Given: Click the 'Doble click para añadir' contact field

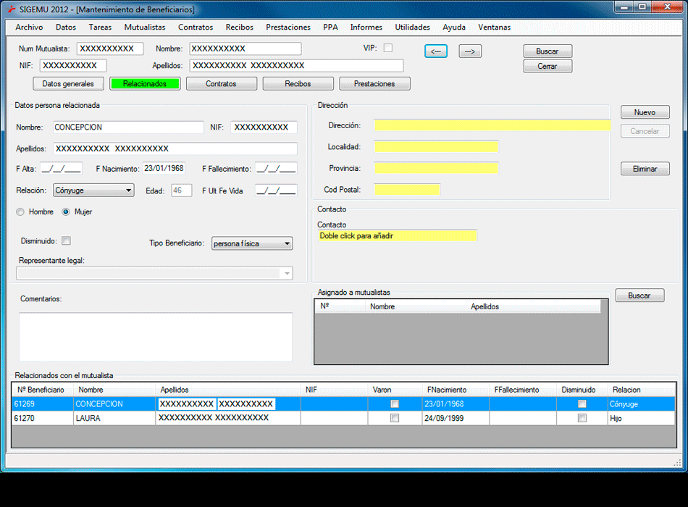Looking at the screenshot, I should click(x=398, y=236).
